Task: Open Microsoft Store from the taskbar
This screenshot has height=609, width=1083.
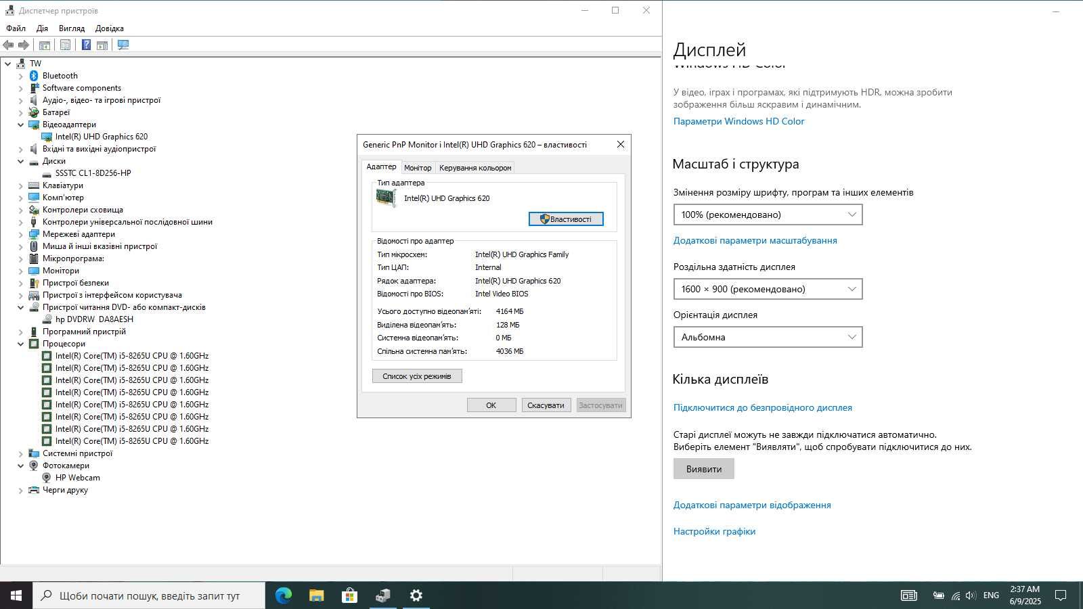Action: pos(349,595)
